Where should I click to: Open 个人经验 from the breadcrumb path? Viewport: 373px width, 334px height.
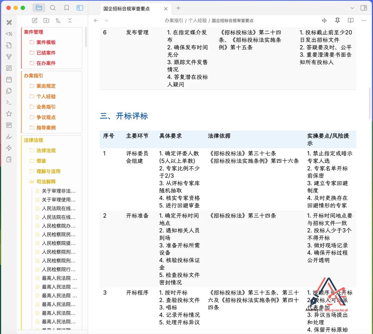197,20
